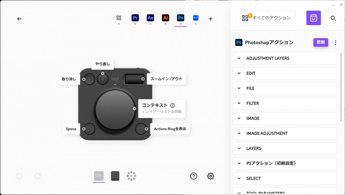Screen dimensions: 345x195
Task: Click the Photoshop logo beside Photoshopアクション
Action: 239,42
